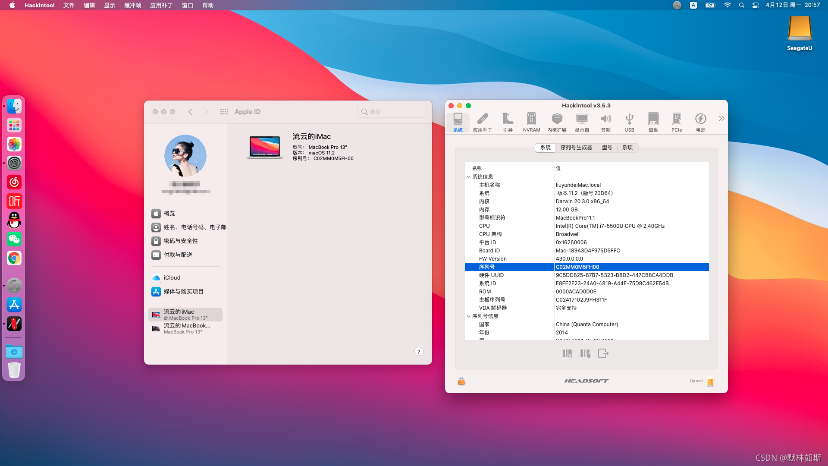Click the 主板序列号 value C02417102J9FH311F
Image resolution: width=828 pixels, height=466 pixels.
coord(581,300)
